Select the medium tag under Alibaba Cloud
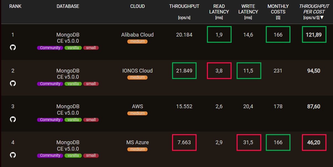333x167 pixels. (137, 41)
